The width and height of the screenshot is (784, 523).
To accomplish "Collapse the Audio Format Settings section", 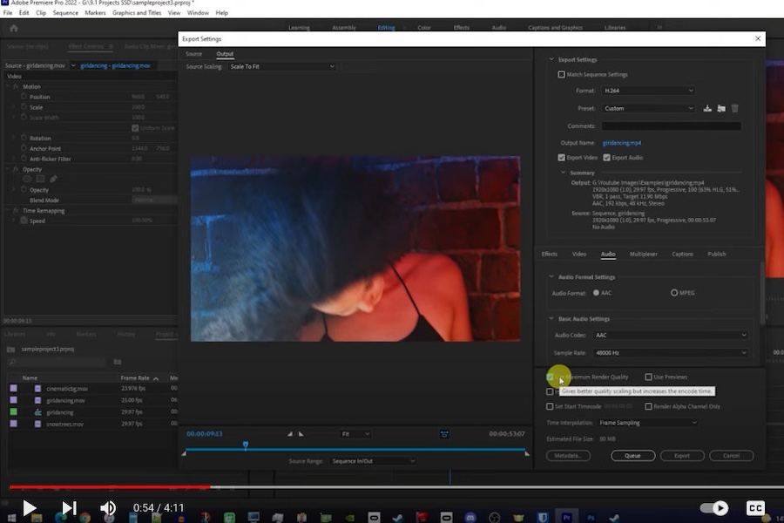I will pos(551,277).
